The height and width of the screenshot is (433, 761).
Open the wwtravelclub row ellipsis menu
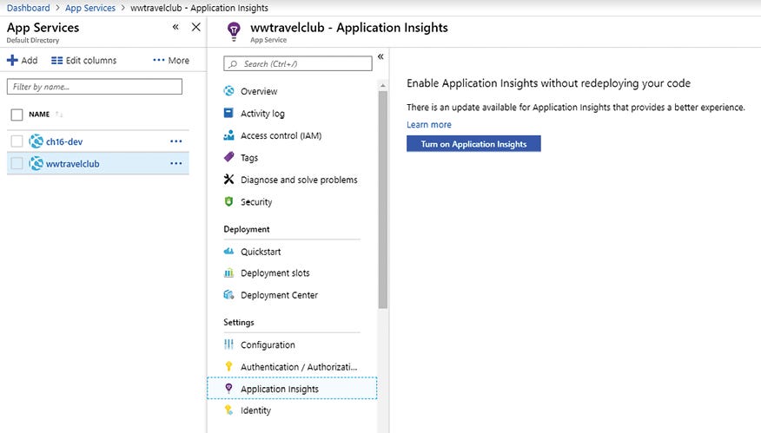(x=175, y=163)
